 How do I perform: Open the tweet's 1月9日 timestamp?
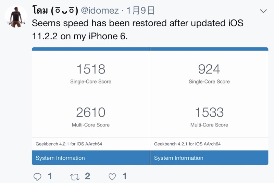tap(140, 11)
